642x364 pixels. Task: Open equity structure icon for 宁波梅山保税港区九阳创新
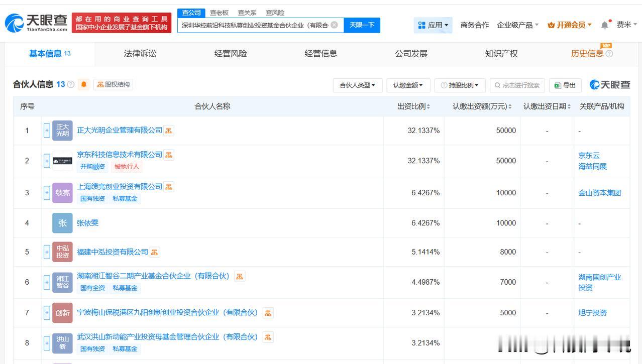point(268,313)
